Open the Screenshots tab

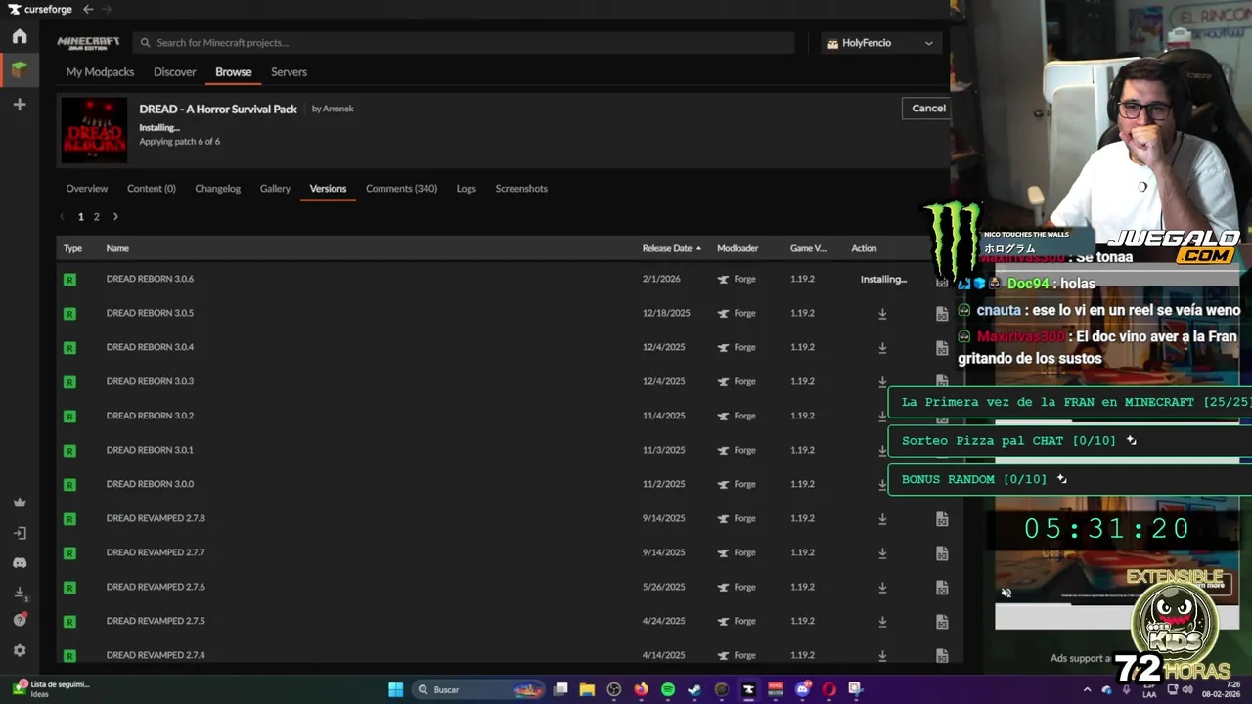pyautogui.click(x=521, y=189)
